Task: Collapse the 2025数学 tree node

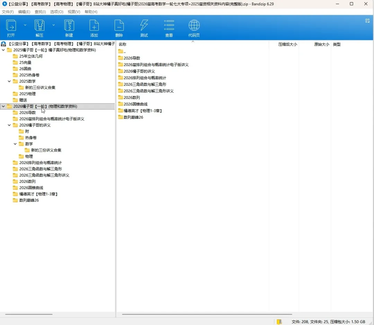Action: [x=9, y=81]
